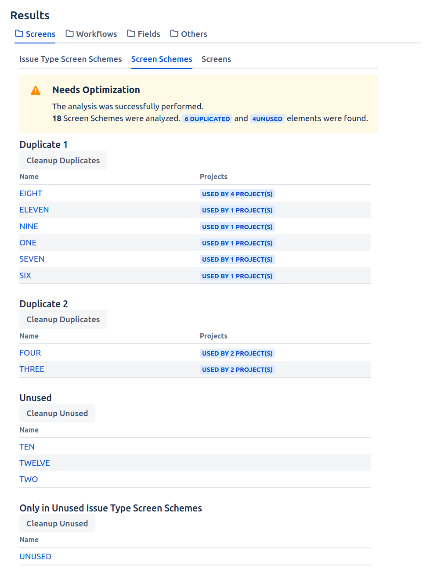Click the folder icon beside Others
Screen dimensions: 437x576
click(174, 33)
